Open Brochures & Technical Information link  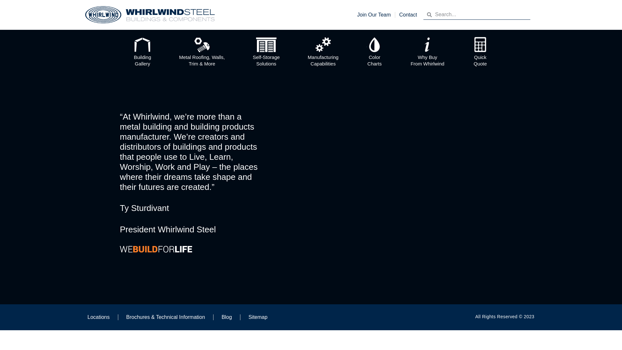coord(166,317)
